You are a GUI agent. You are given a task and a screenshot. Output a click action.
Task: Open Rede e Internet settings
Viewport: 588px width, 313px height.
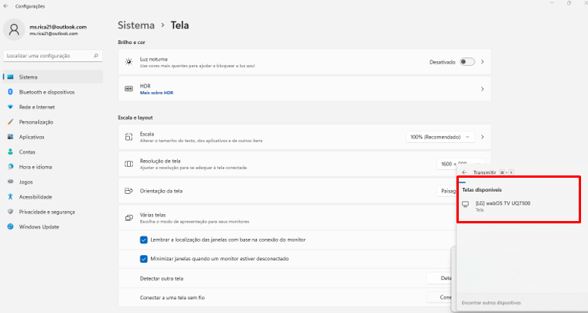point(53,107)
